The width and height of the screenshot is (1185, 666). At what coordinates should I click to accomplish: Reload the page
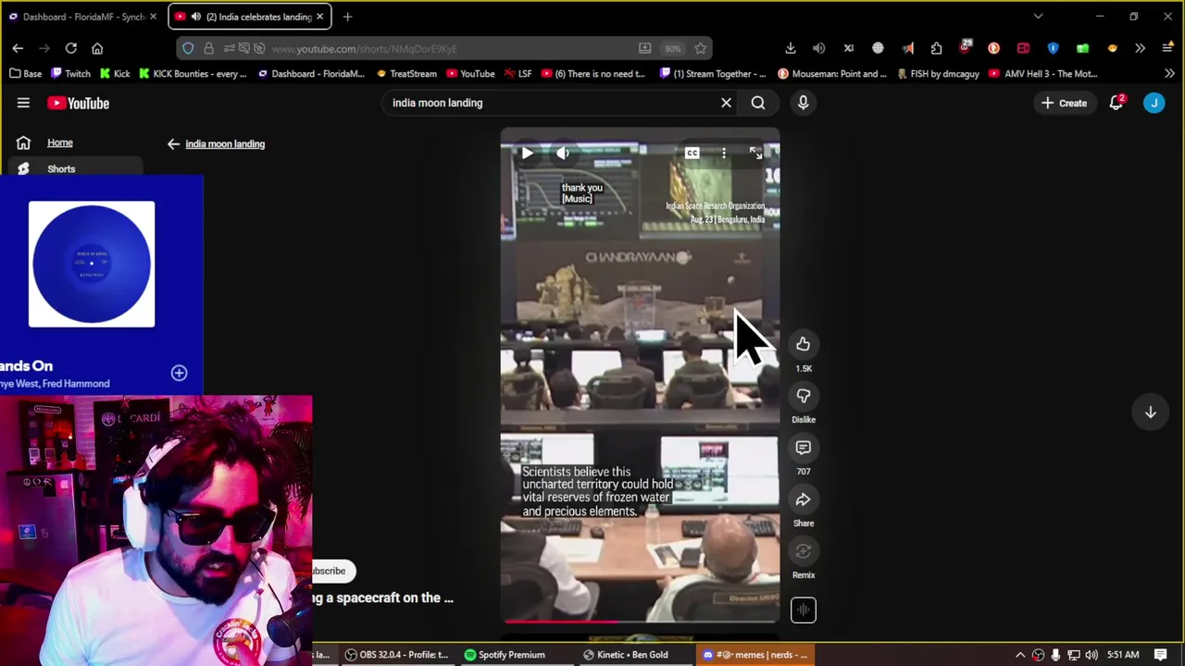coord(70,48)
